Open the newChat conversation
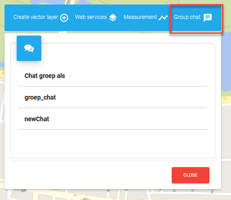The width and height of the screenshot is (231, 200). click(113, 119)
